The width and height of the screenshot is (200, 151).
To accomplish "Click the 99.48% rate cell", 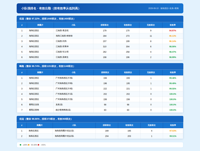I will pos(173,78).
